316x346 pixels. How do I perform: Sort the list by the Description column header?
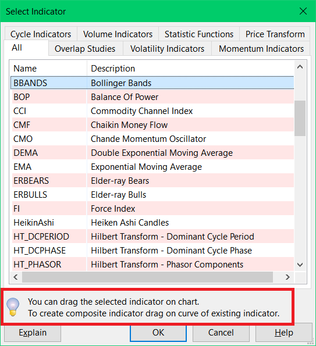pos(190,69)
